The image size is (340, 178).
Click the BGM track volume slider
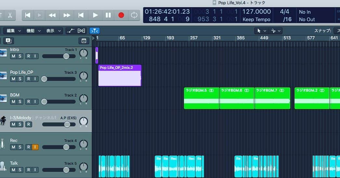tap(59, 102)
